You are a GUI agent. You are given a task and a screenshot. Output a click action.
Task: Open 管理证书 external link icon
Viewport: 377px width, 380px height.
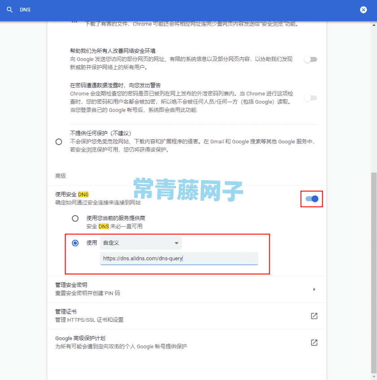coord(314,316)
